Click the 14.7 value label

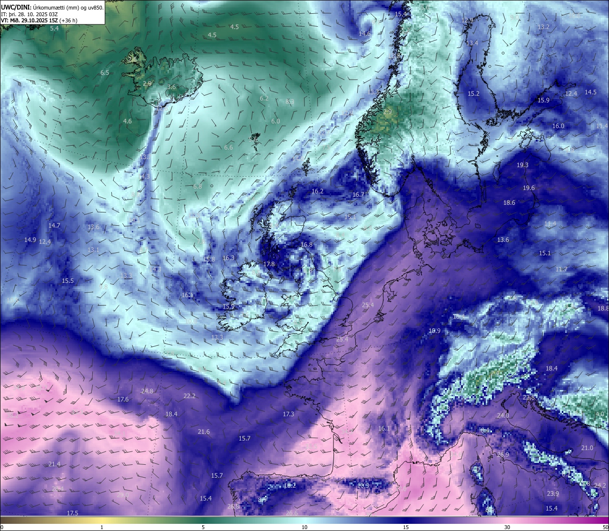click(54, 225)
